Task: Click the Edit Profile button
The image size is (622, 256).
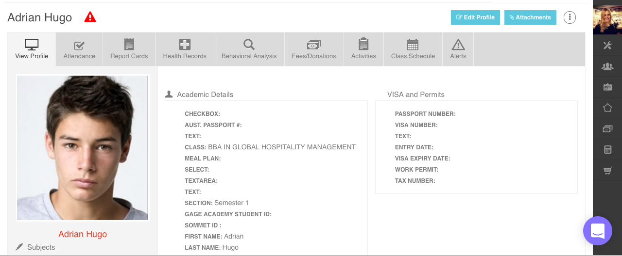Action: 475,17
